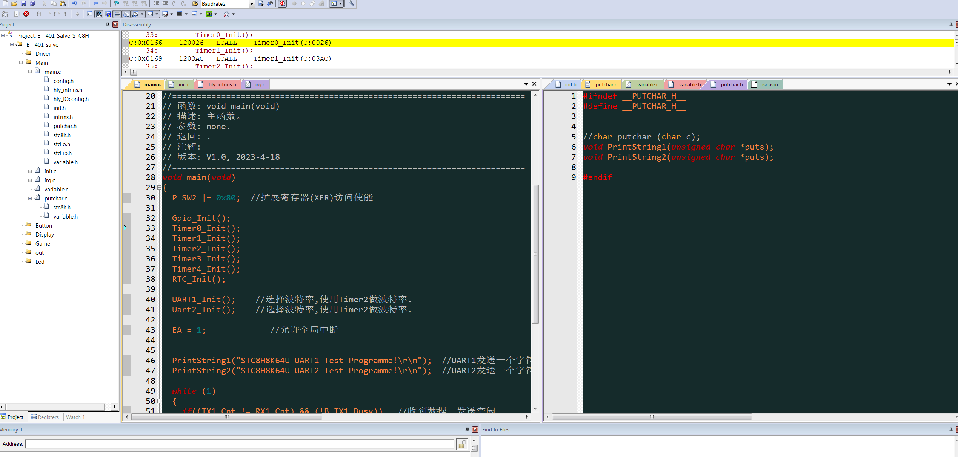Toggle Watch windows button

pyautogui.click(x=135, y=14)
